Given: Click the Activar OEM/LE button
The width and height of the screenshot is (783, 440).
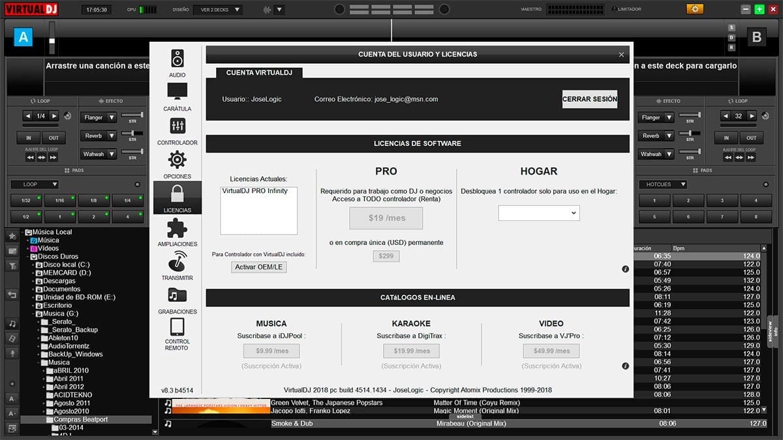Looking at the screenshot, I should [259, 267].
